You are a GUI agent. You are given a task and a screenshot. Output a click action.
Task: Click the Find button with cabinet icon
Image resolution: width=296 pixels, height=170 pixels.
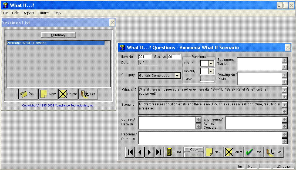click(174, 152)
